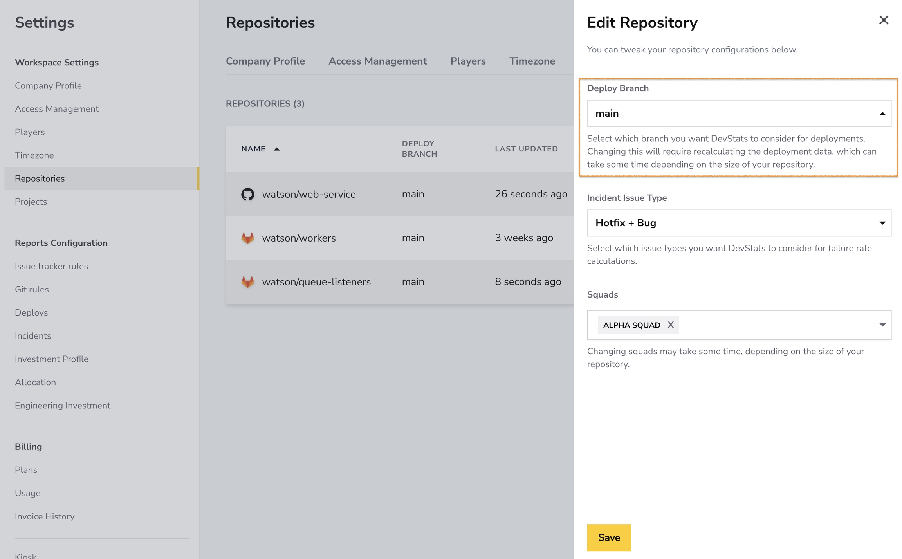View billing Usage page
Viewport: 902px width, 559px height.
pyautogui.click(x=28, y=493)
